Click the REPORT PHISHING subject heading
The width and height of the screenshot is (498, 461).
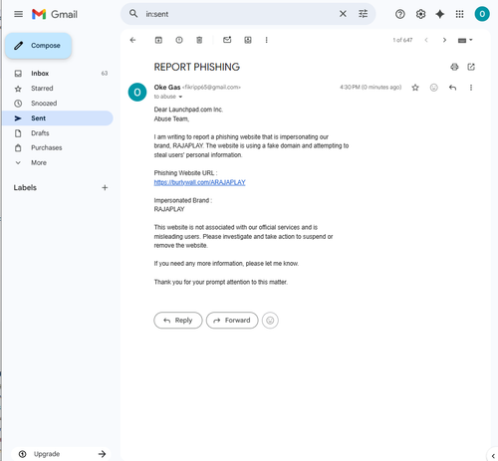(x=197, y=67)
